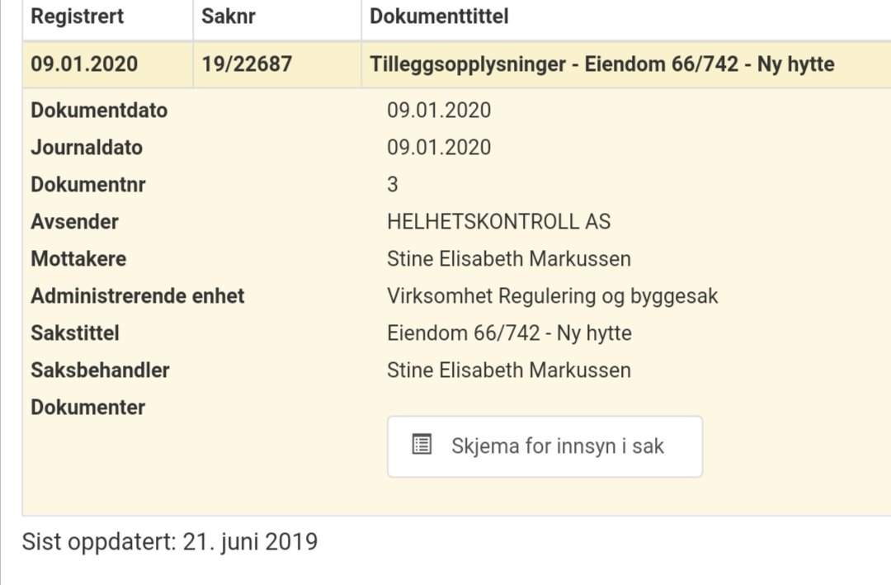Sort by the Registrert column header
Image resolution: width=891 pixels, height=585 pixels.
(x=78, y=17)
